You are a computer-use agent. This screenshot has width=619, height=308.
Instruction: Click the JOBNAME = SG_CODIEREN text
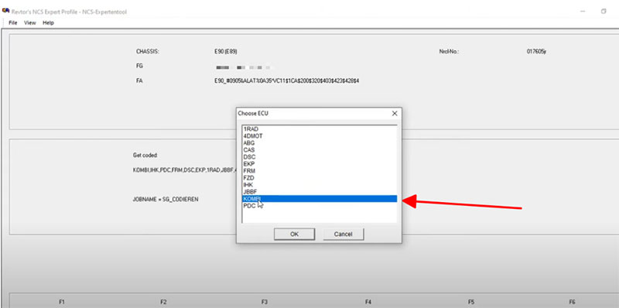pyautogui.click(x=166, y=200)
